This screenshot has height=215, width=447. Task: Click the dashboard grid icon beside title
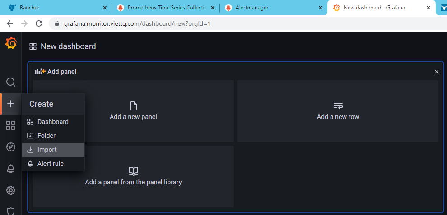(x=33, y=47)
